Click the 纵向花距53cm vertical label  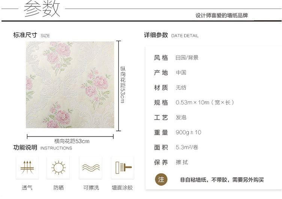click(x=123, y=84)
